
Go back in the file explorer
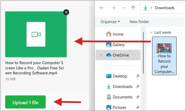click(102, 8)
